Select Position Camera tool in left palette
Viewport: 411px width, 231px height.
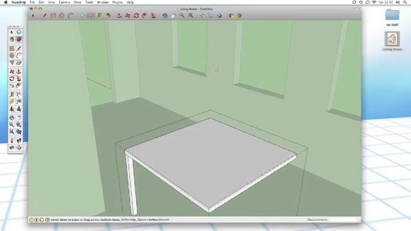click(12, 141)
